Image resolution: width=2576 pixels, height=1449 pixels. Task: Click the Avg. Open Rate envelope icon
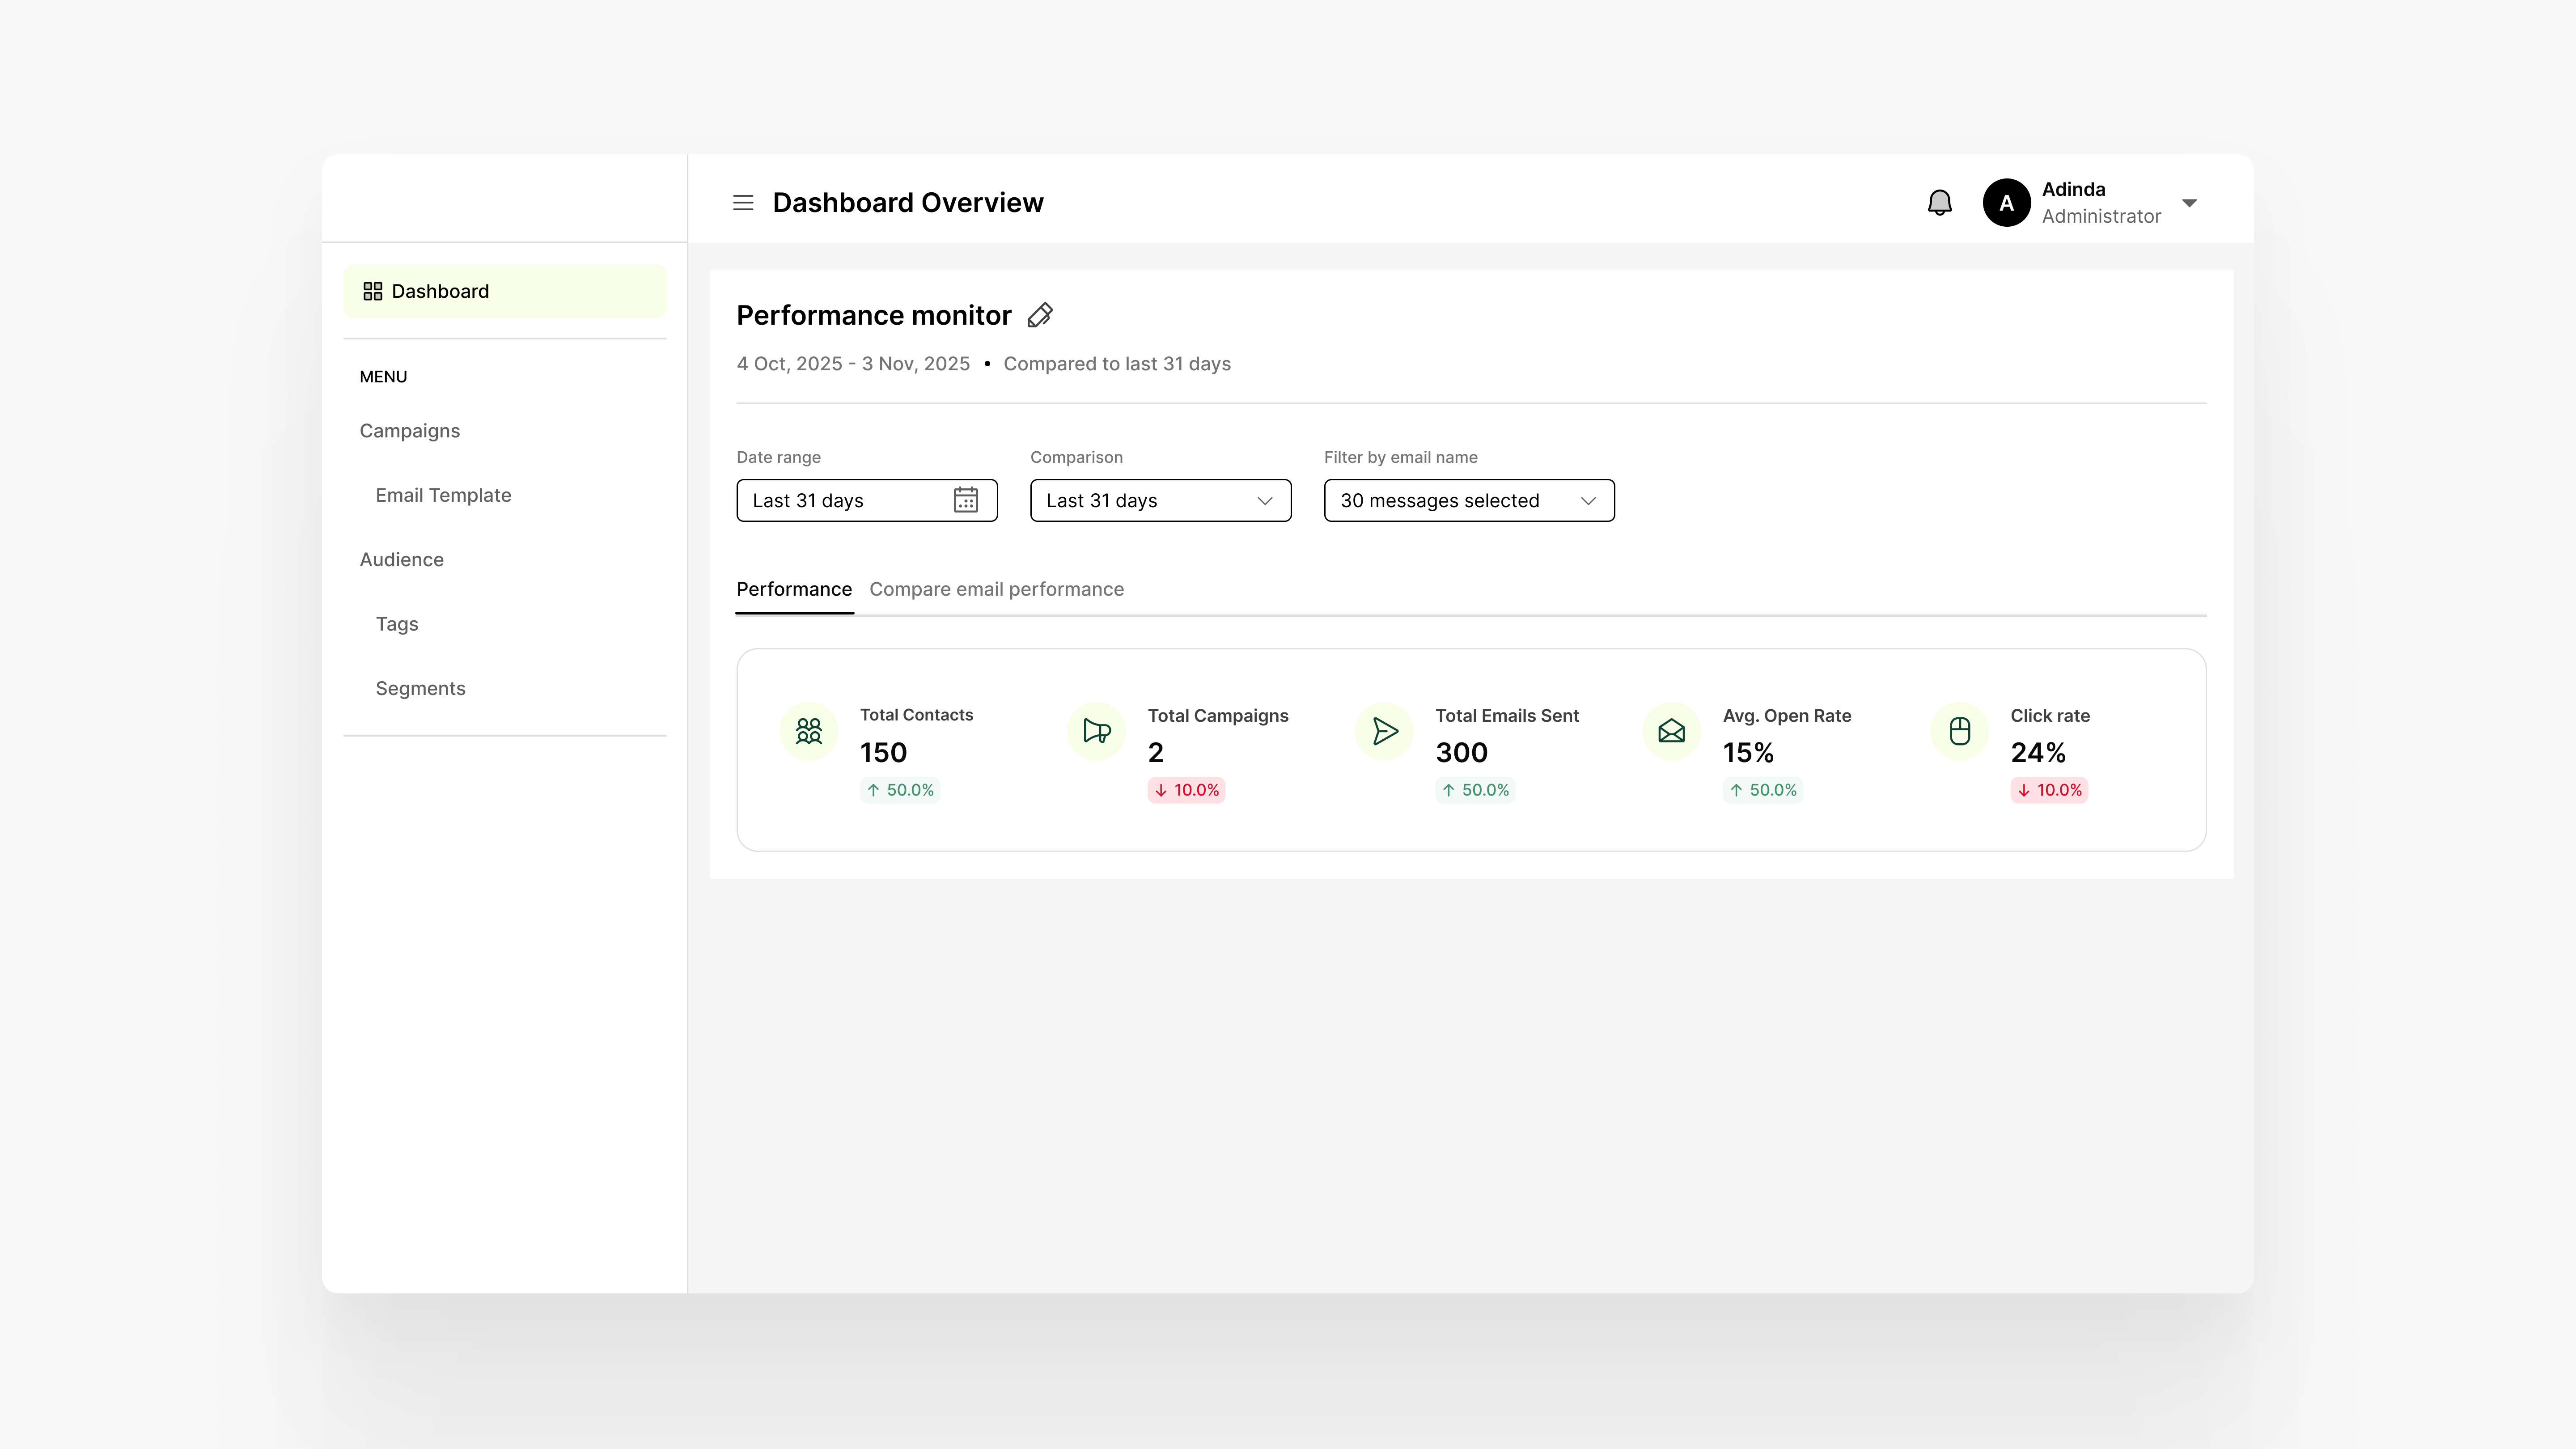[1672, 731]
